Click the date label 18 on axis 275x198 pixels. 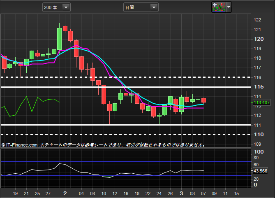pyautogui.click(x=137, y=193)
